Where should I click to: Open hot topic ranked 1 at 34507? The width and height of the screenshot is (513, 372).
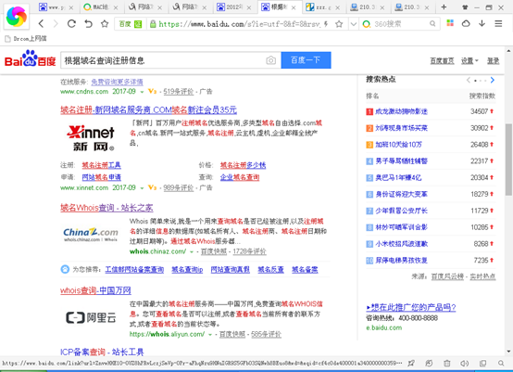click(402, 111)
